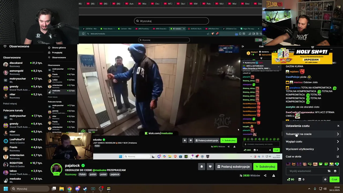Select Strona główna in the inner sidebar
The width and height of the screenshot is (343, 193).
pyautogui.click(x=59, y=47)
